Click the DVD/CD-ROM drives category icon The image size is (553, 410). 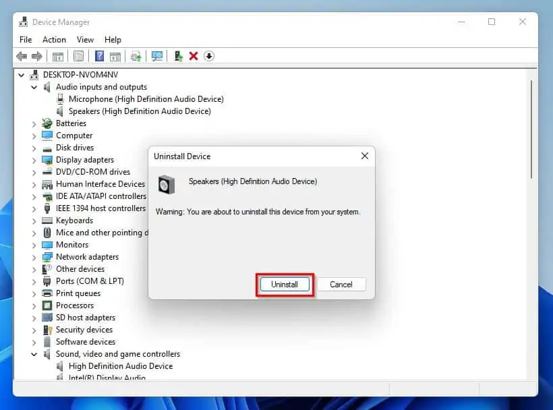pos(47,172)
